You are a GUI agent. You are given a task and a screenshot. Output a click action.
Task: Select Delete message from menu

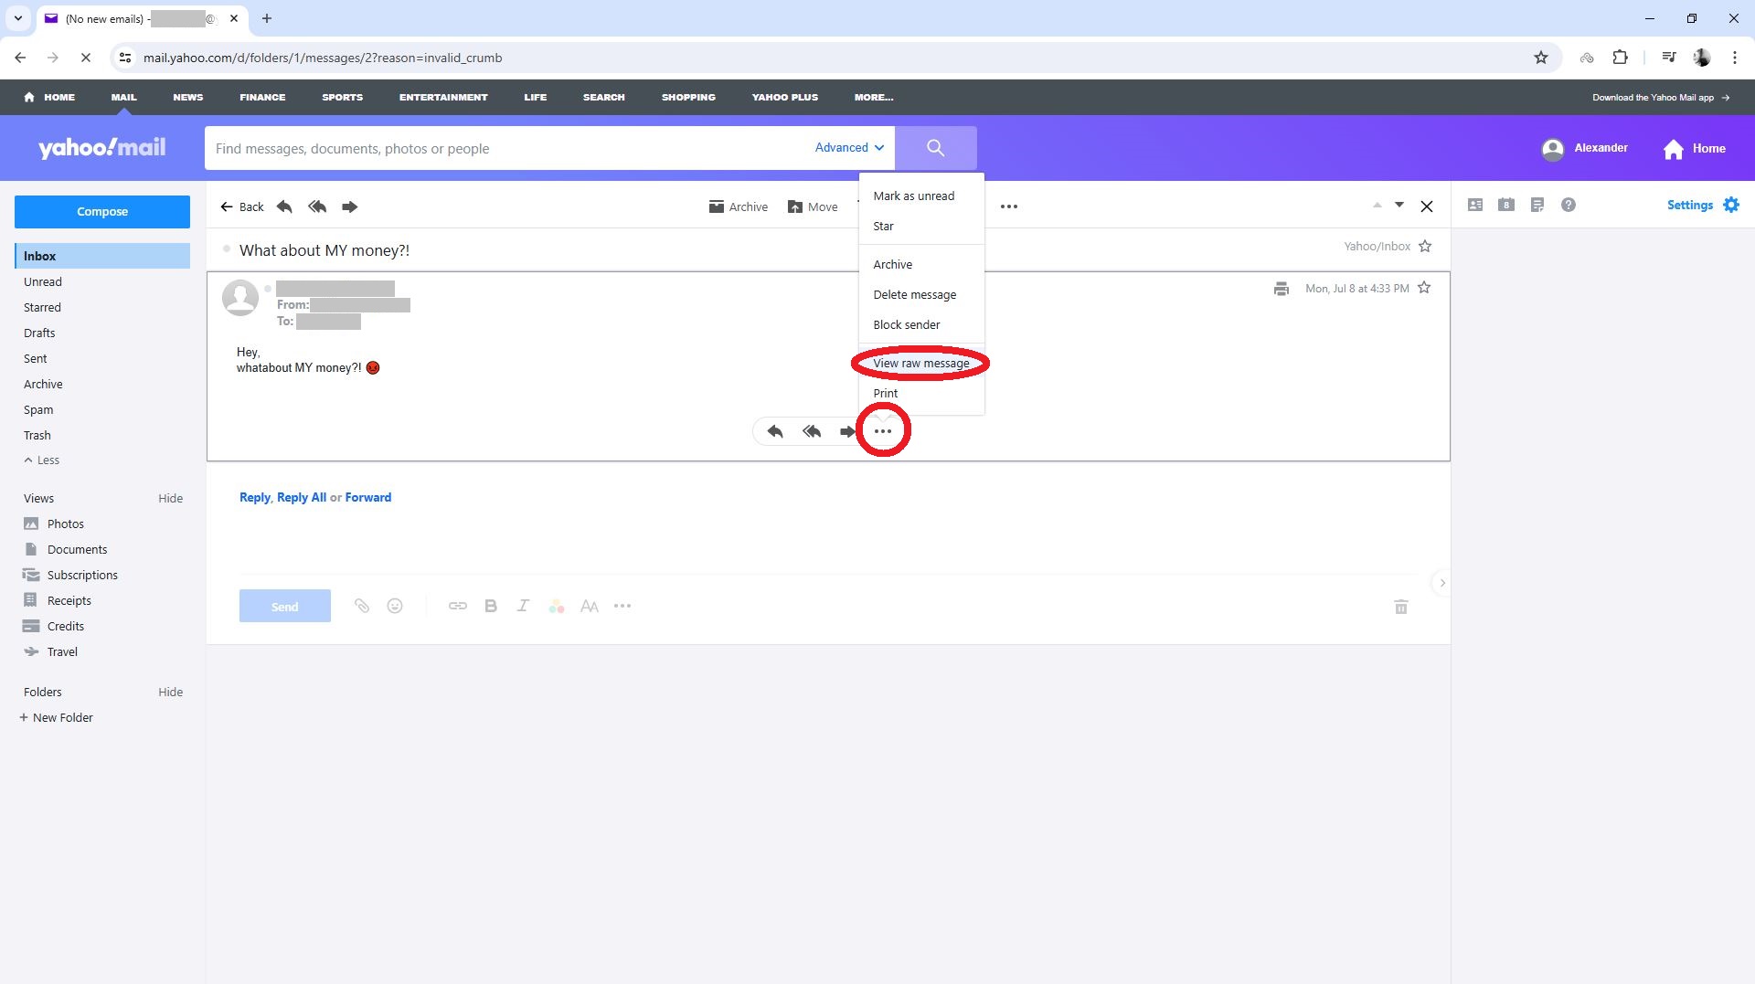pos(914,294)
